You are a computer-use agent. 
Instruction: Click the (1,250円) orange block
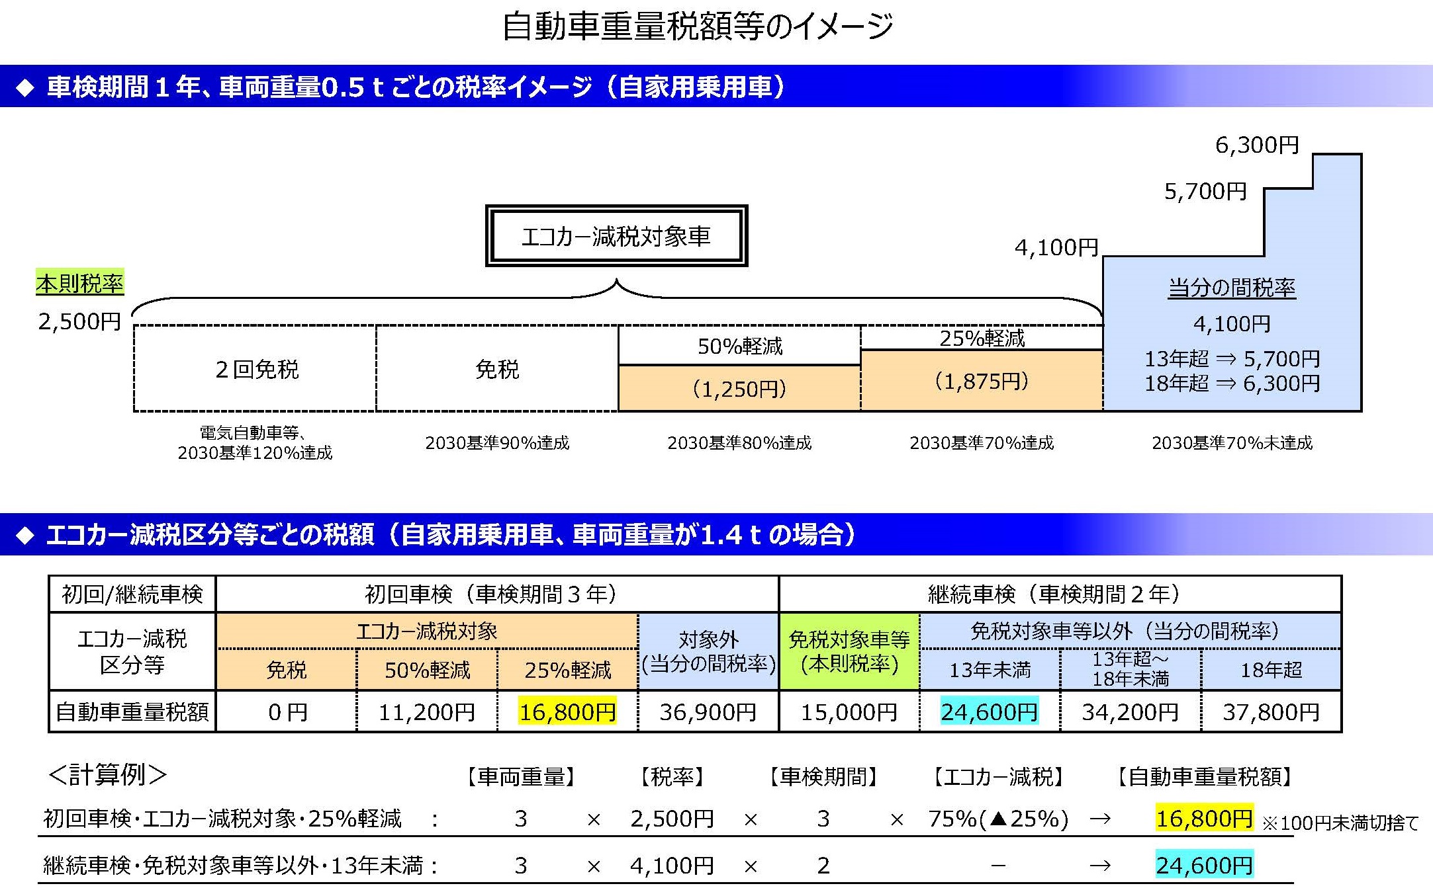739,388
